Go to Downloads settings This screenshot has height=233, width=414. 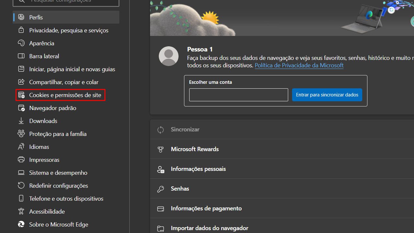pos(66,121)
